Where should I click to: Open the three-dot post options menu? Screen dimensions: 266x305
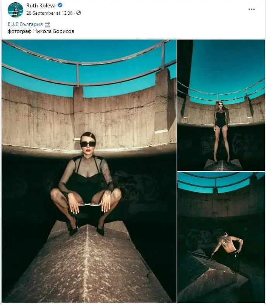point(251,9)
